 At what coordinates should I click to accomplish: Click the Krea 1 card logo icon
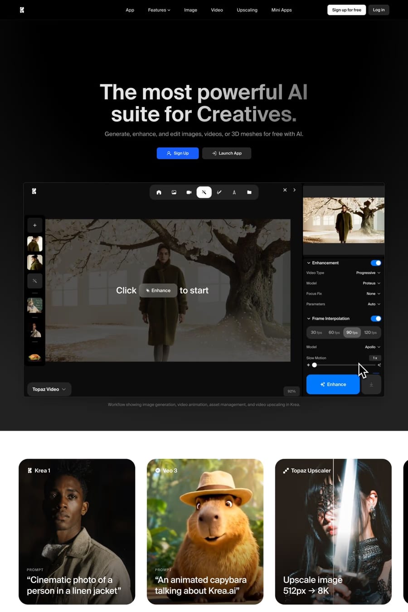[30, 471]
